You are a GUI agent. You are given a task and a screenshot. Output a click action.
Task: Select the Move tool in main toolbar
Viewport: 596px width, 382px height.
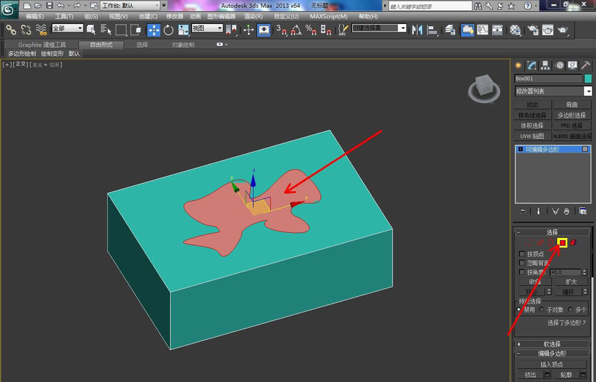154,30
